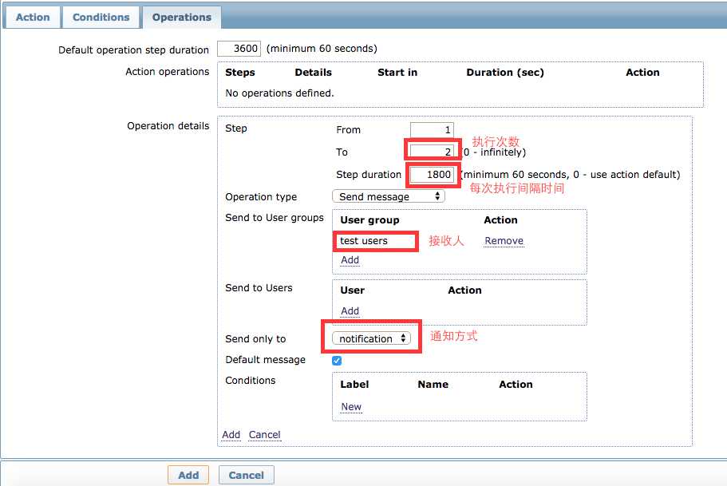Click the 'User group' column header
Viewport: 727px width, 486px height.
pyautogui.click(x=370, y=219)
